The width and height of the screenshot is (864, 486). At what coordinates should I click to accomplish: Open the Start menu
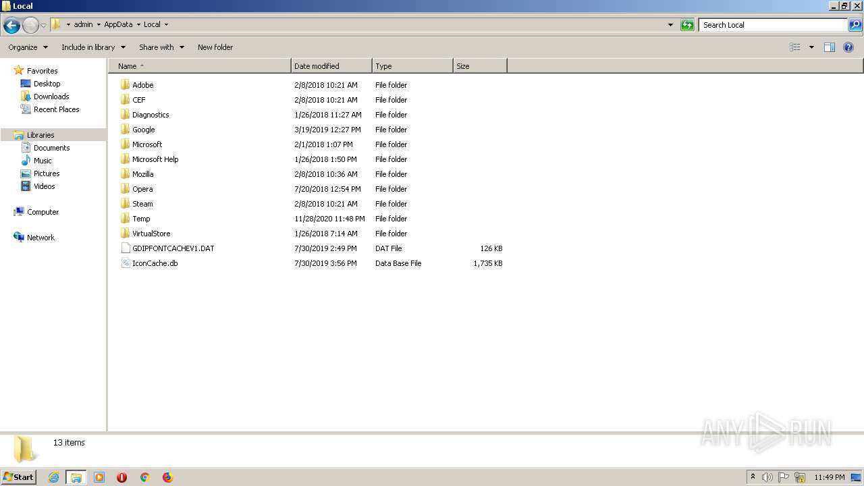coord(19,477)
